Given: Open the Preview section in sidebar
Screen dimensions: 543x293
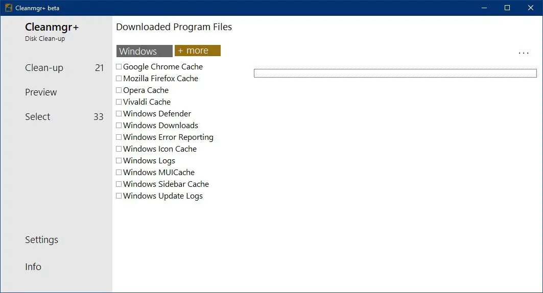Looking at the screenshot, I should tap(41, 92).
